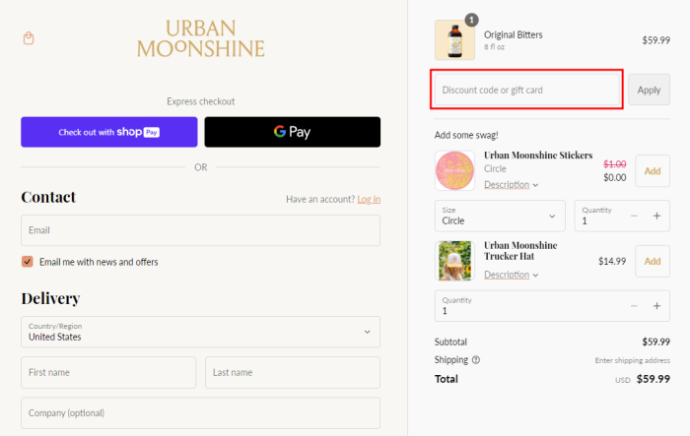690x436 pixels.
Task: Apply the discount code
Action: coord(649,90)
